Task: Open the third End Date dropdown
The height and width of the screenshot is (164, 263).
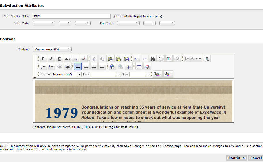Action: [x=167, y=23]
